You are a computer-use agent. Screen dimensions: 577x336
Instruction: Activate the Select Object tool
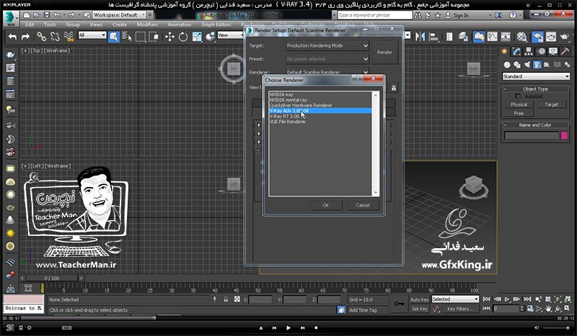coord(114,37)
